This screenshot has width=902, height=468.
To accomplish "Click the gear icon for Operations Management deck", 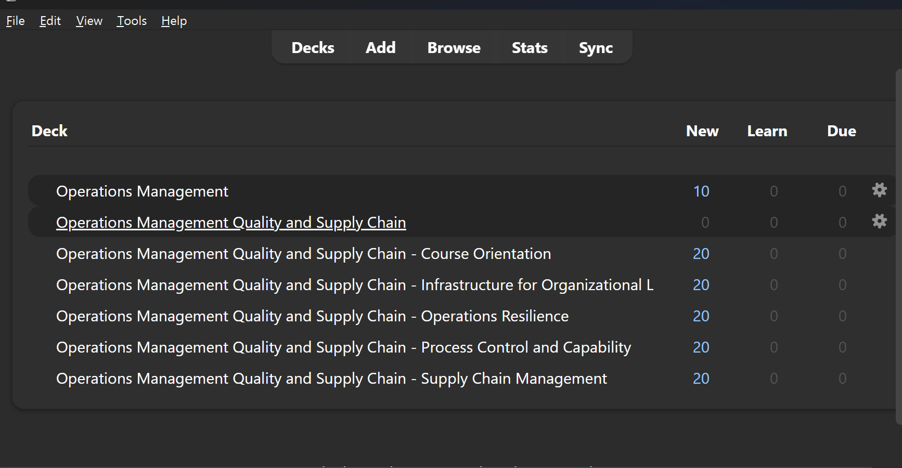I will [879, 190].
